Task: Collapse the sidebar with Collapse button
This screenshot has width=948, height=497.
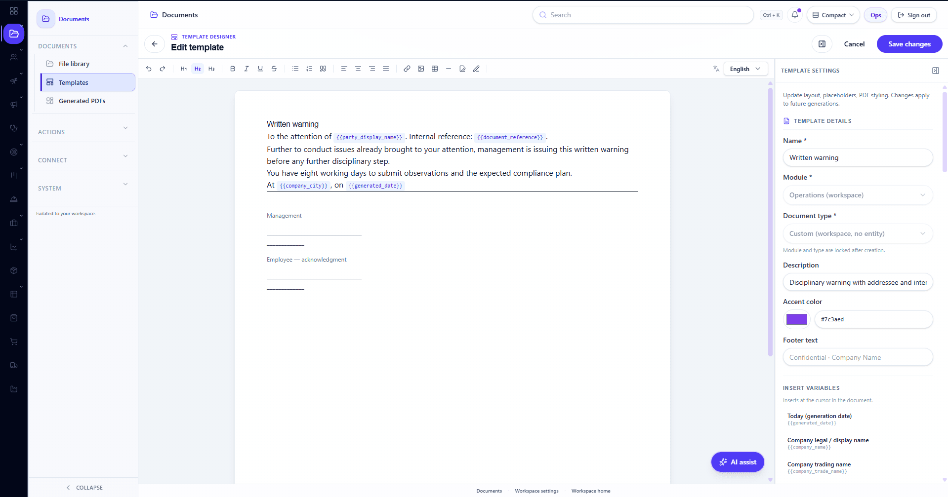Action: pos(83,487)
